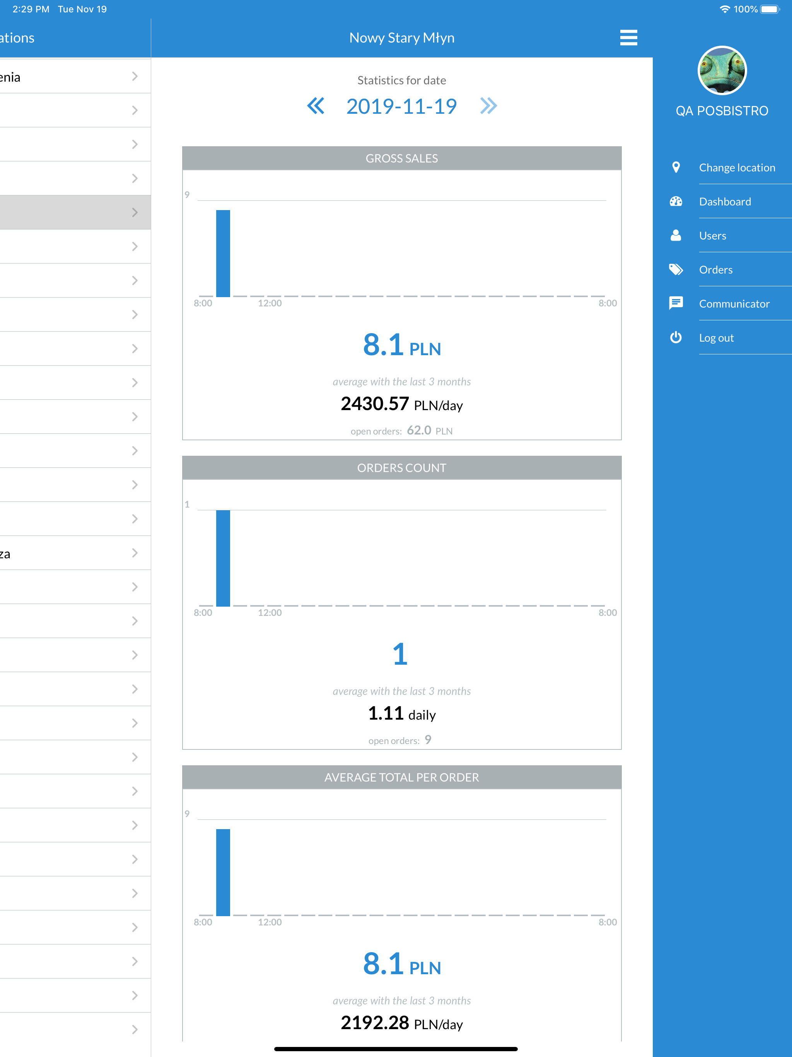792x1057 pixels.
Task: Click the Average Total Per Order chart bar
Action: click(223, 872)
